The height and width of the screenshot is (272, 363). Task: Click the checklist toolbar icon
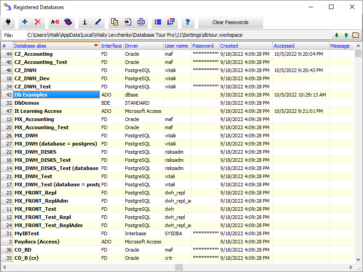[x=158, y=22]
